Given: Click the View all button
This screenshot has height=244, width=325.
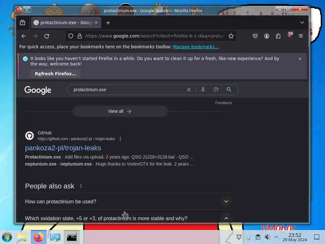Looking at the screenshot, I should (120, 112).
